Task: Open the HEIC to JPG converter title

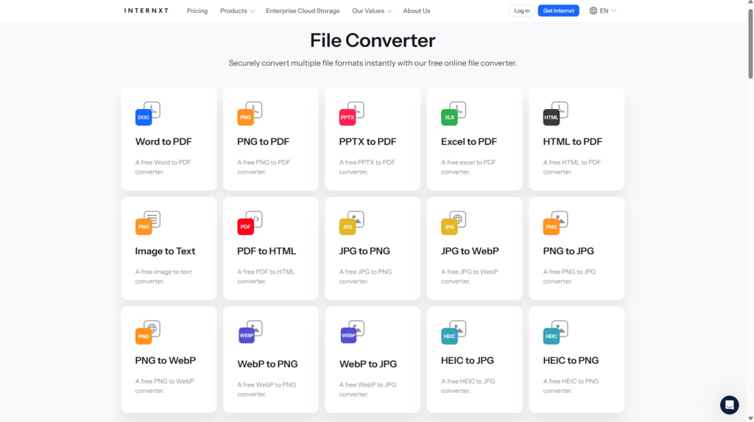Action: (468, 360)
